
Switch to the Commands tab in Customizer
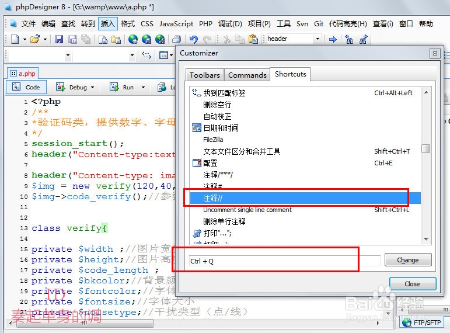(247, 75)
